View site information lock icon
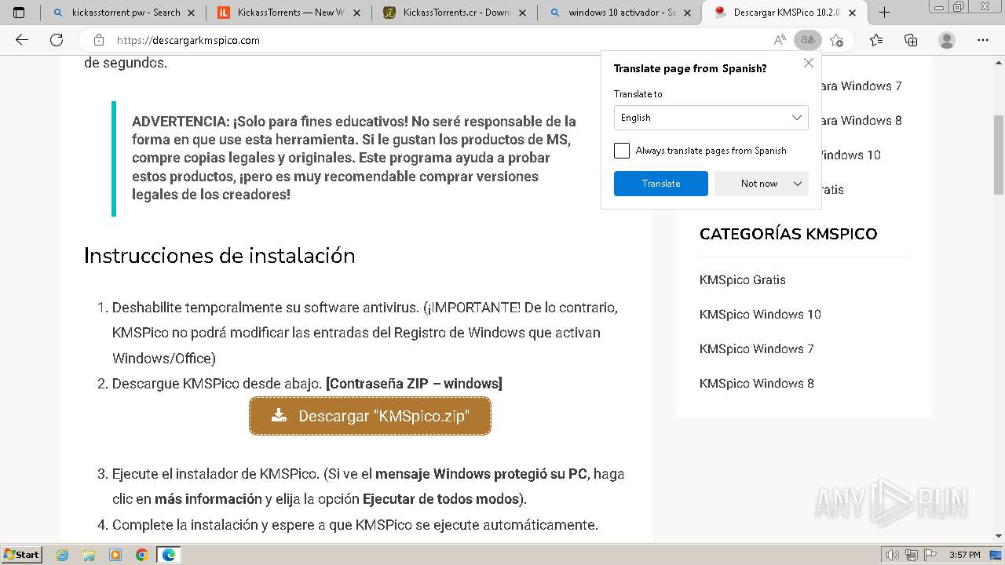 point(99,40)
